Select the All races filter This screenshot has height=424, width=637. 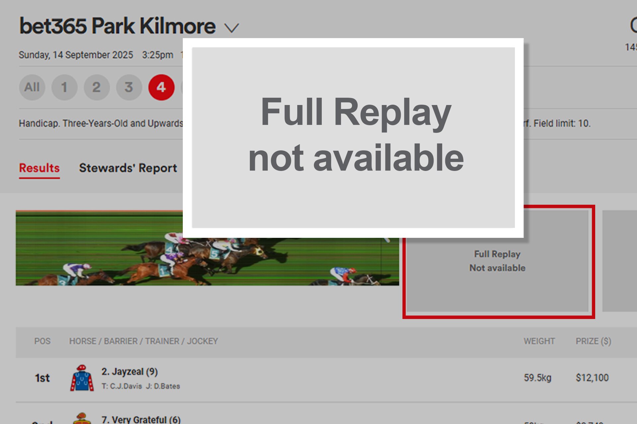32,87
